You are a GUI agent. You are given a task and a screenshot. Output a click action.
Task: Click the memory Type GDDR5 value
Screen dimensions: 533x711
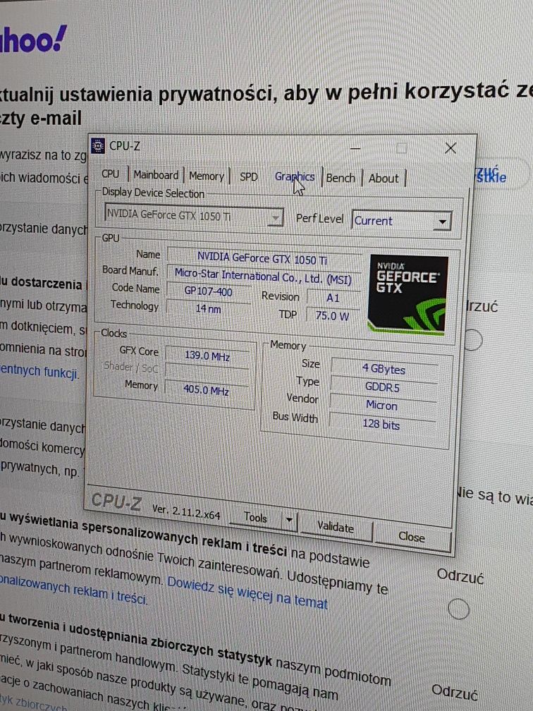(383, 387)
